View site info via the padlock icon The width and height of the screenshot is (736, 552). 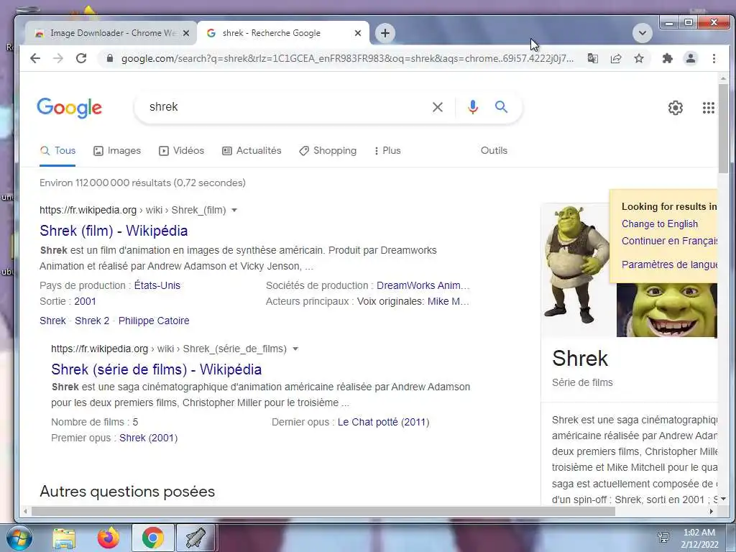click(x=110, y=58)
